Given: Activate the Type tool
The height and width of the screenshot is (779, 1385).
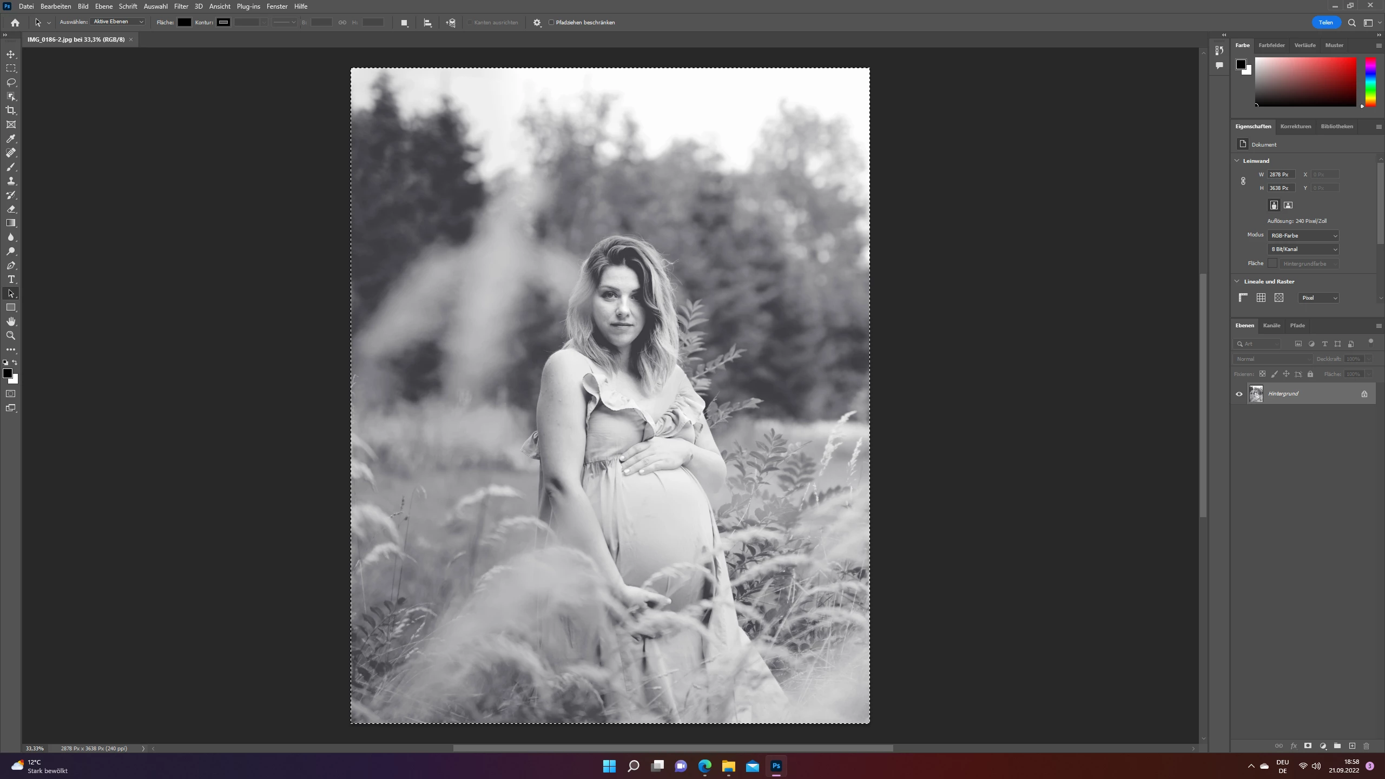Looking at the screenshot, I should (x=11, y=279).
